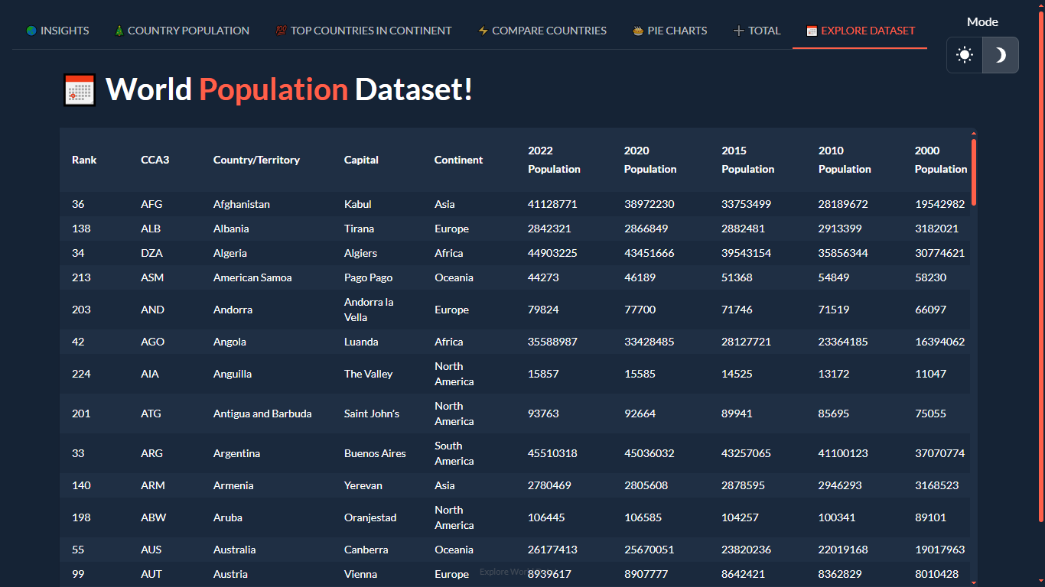Switch to dark mode moon icon
Screen dimensions: 1045x587
pos(1001,55)
